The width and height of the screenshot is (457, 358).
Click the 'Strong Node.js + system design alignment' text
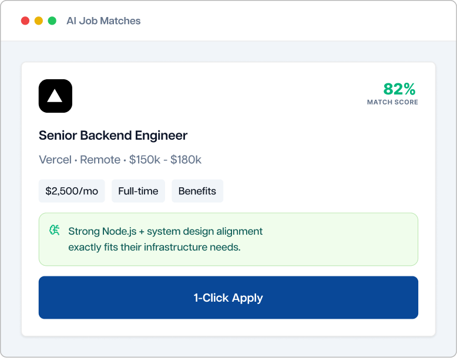pos(166,231)
